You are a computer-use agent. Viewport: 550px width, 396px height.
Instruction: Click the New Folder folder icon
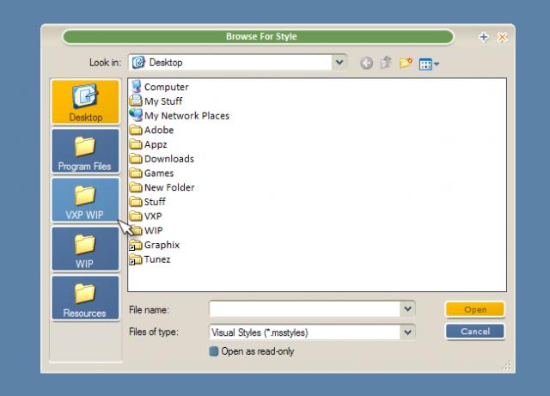pos(136,187)
